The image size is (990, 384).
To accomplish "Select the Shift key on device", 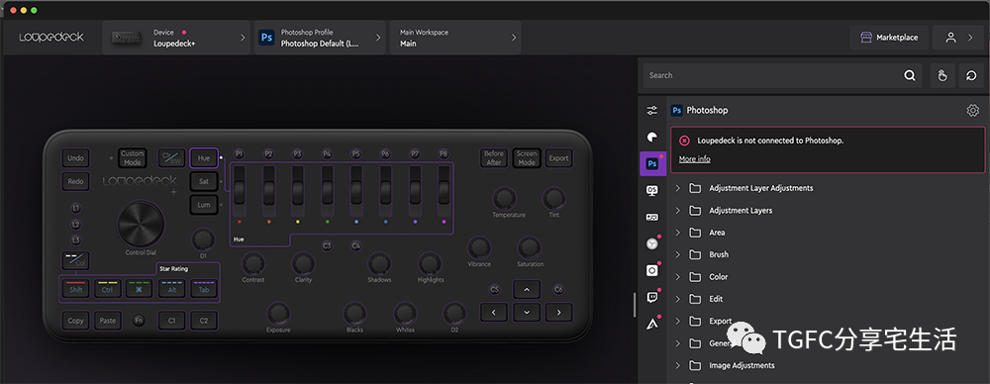I will pyautogui.click(x=76, y=289).
